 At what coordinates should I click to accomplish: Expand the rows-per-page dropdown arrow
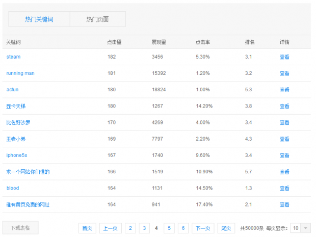(306, 228)
